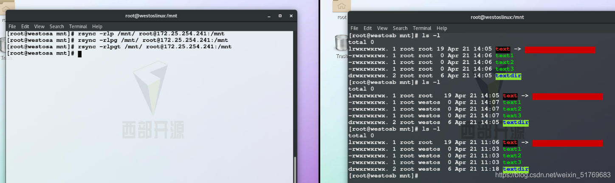Viewport: 615px width, 183px height.
Task: Maximize the left terminal window
Action: click(280, 16)
